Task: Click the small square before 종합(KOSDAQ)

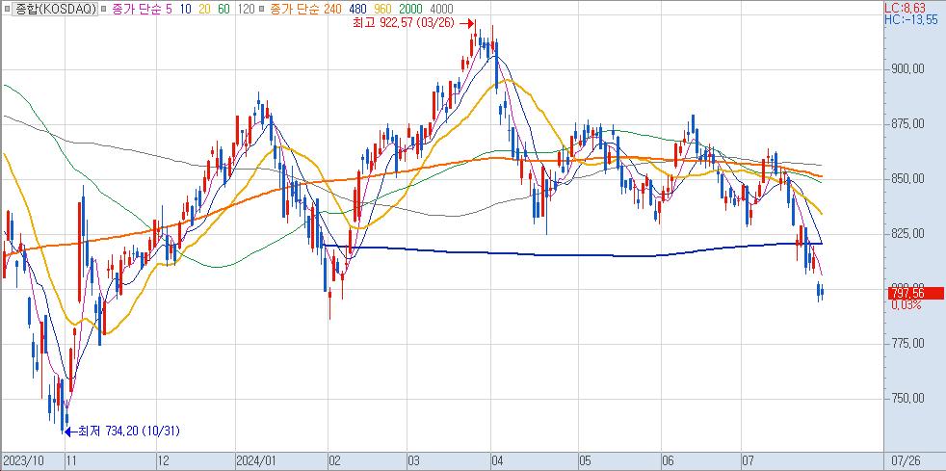Action: tap(7, 9)
